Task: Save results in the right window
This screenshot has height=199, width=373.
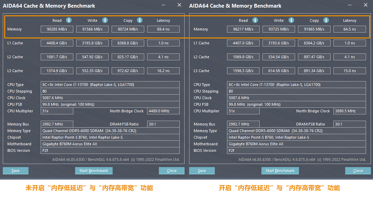Action: (x=202, y=171)
